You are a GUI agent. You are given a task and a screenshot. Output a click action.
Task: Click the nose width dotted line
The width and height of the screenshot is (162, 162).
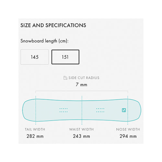(x=128, y=110)
